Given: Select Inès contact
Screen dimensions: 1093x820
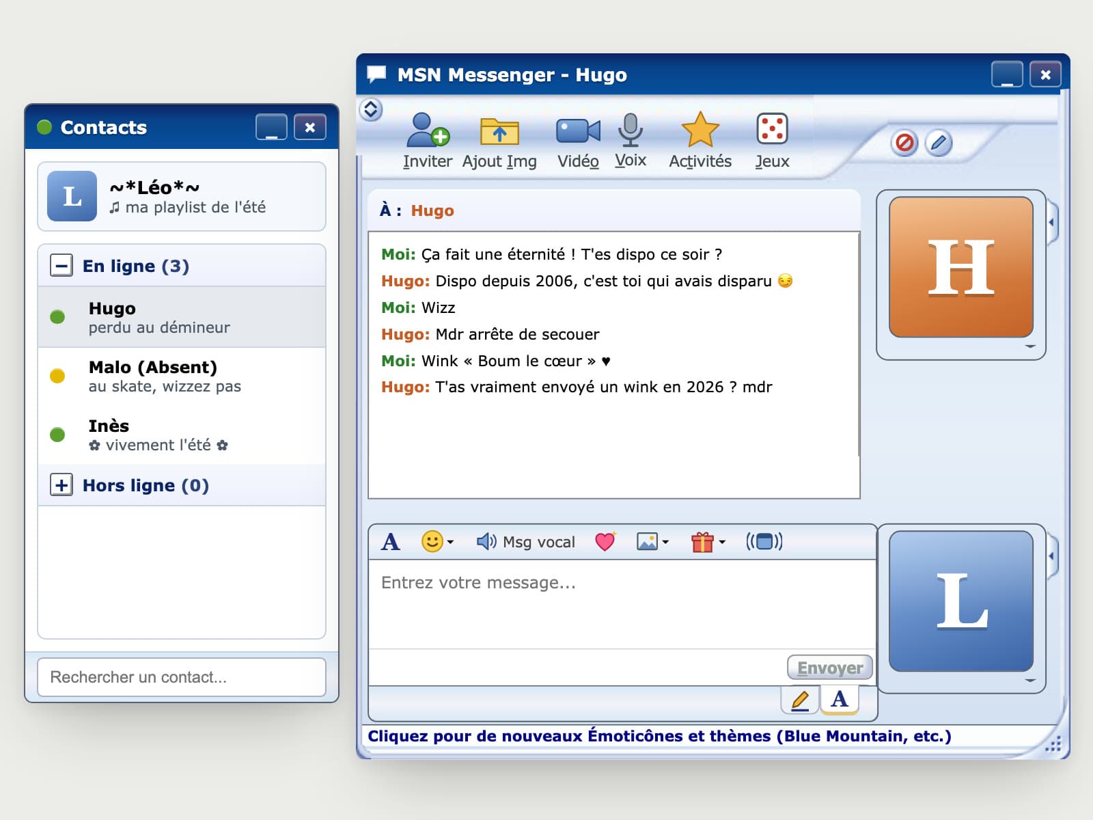Looking at the screenshot, I should point(182,435).
